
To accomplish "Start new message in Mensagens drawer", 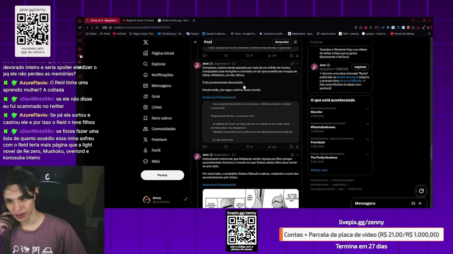I will point(413,204).
